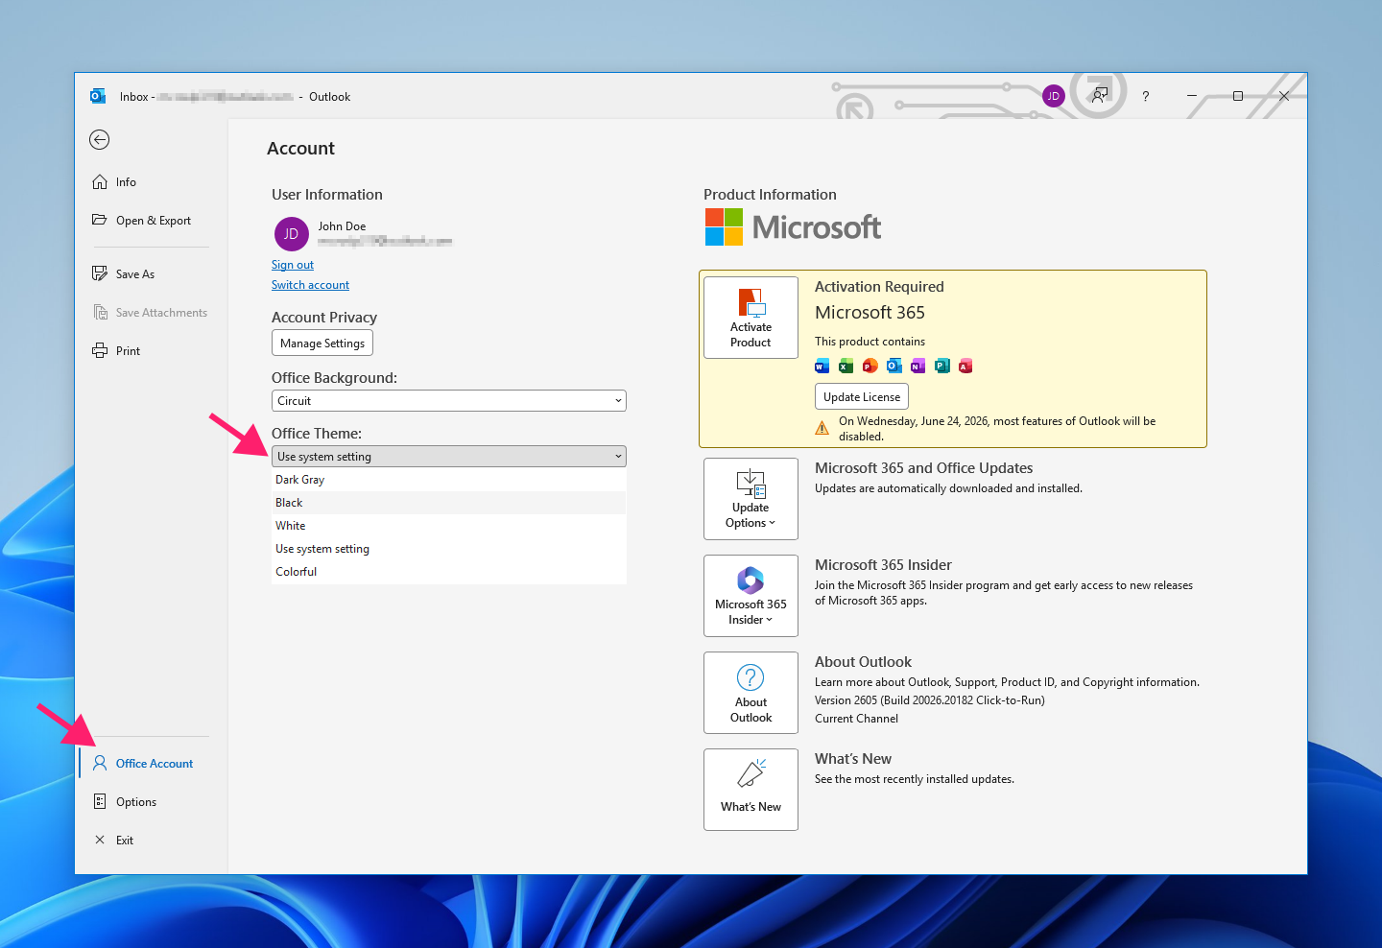
Task: Click the Publisher app icon
Action: point(941,366)
